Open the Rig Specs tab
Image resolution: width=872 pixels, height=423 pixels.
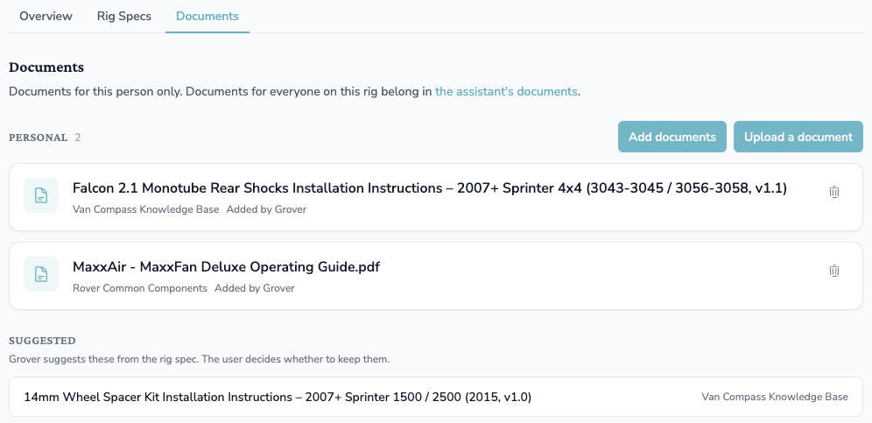pos(124,16)
